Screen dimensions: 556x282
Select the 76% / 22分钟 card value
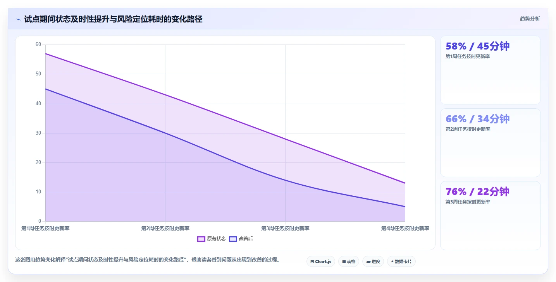click(x=477, y=191)
